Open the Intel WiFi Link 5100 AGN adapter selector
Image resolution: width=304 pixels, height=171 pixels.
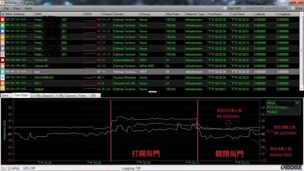point(266,8)
